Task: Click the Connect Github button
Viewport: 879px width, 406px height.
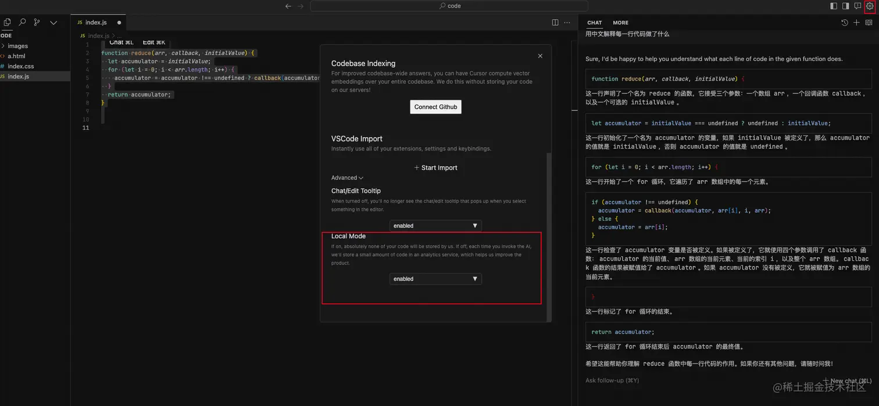Action: tap(435, 107)
